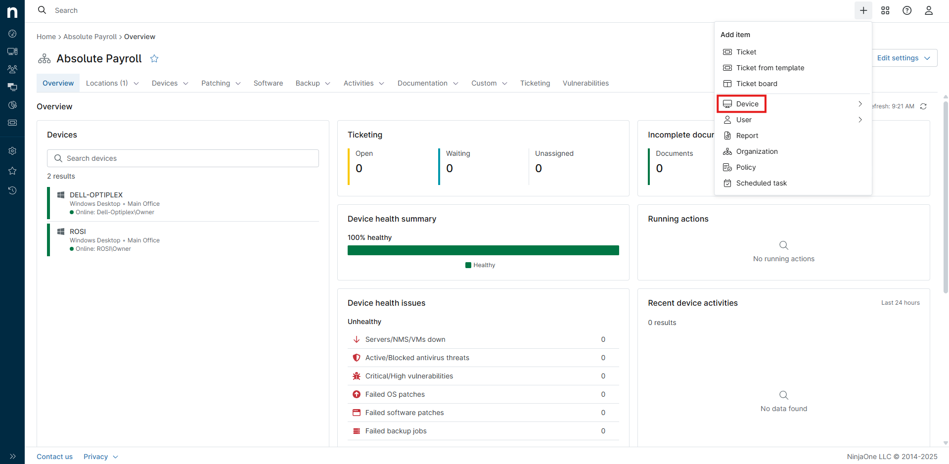
Task: Open Administration gear in left sidebar
Action: pos(12,151)
